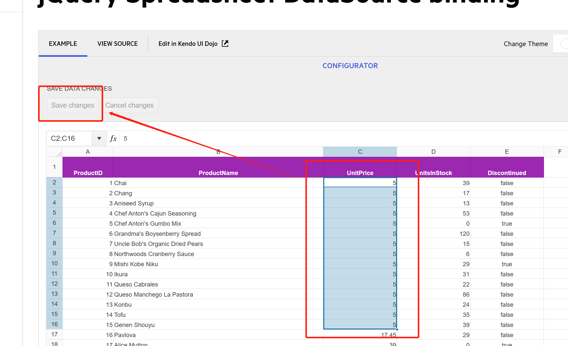Open Edit in Kendo UI Dojo link

(188, 44)
